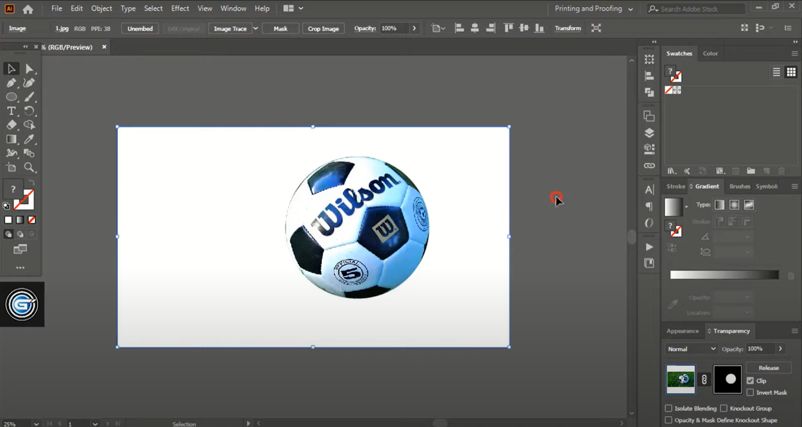Click the Image Trace button
This screenshot has height=427, width=802.
click(230, 29)
